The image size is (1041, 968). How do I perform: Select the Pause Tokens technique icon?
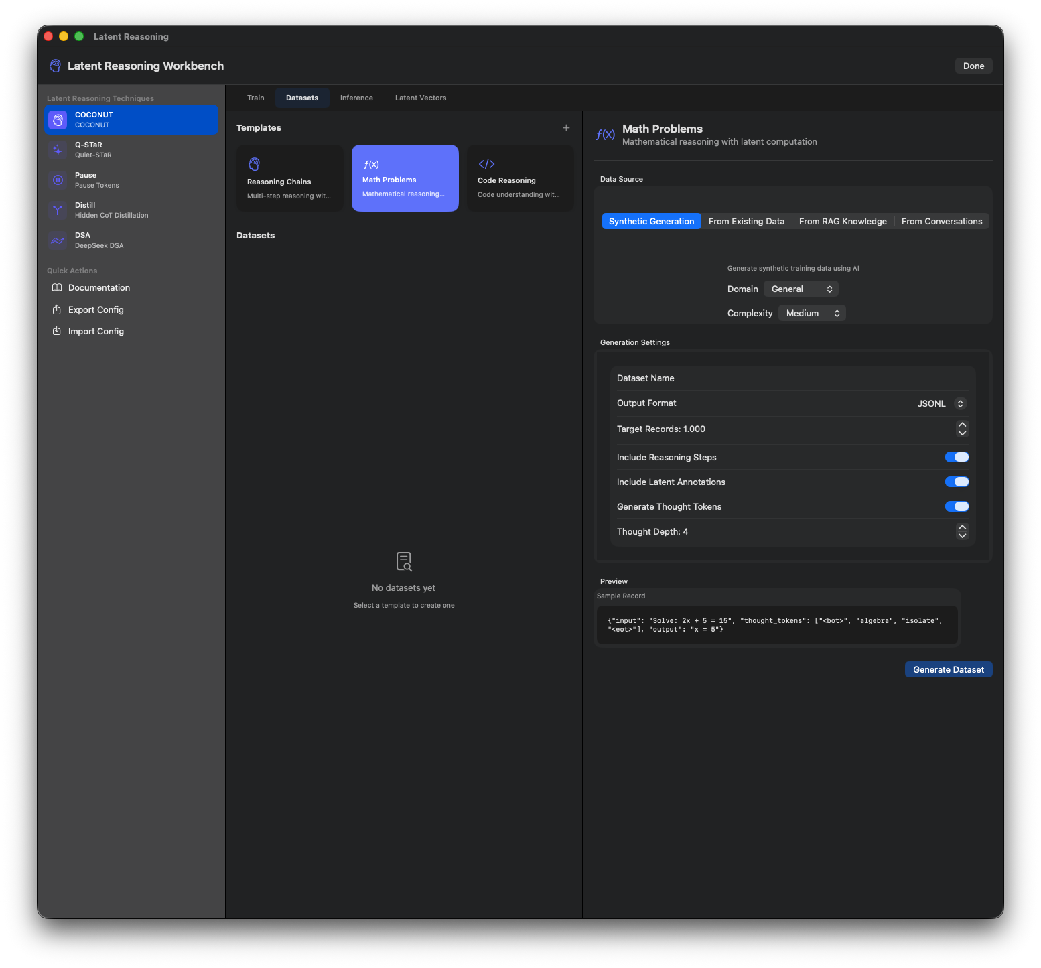point(58,180)
